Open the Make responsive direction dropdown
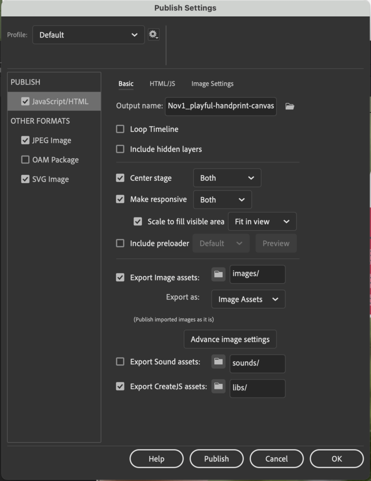Screen dimensions: 371x481 click(x=222, y=200)
